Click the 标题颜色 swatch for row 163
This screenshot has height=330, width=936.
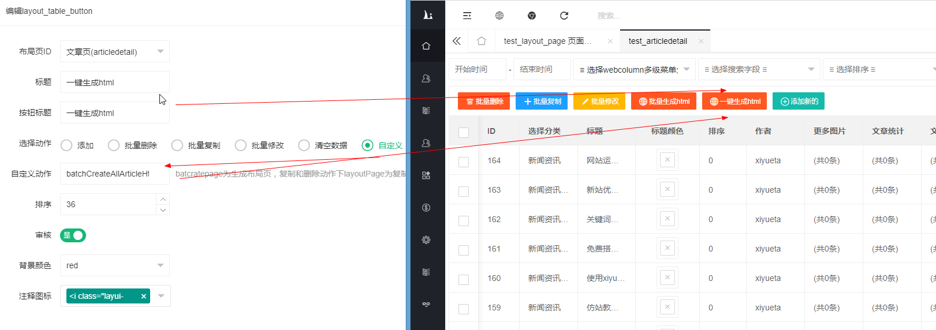pos(667,189)
